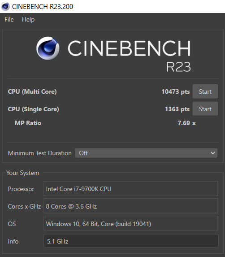This screenshot has width=225, height=257.
Task: Open the Minimum Test Duration dropdown
Action: coord(146,153)
